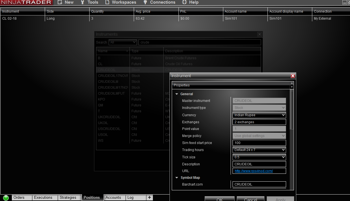Select the CRUDEOIL stock row
Image resolution: width=350 pixels, height=201 pixels.
179,70
